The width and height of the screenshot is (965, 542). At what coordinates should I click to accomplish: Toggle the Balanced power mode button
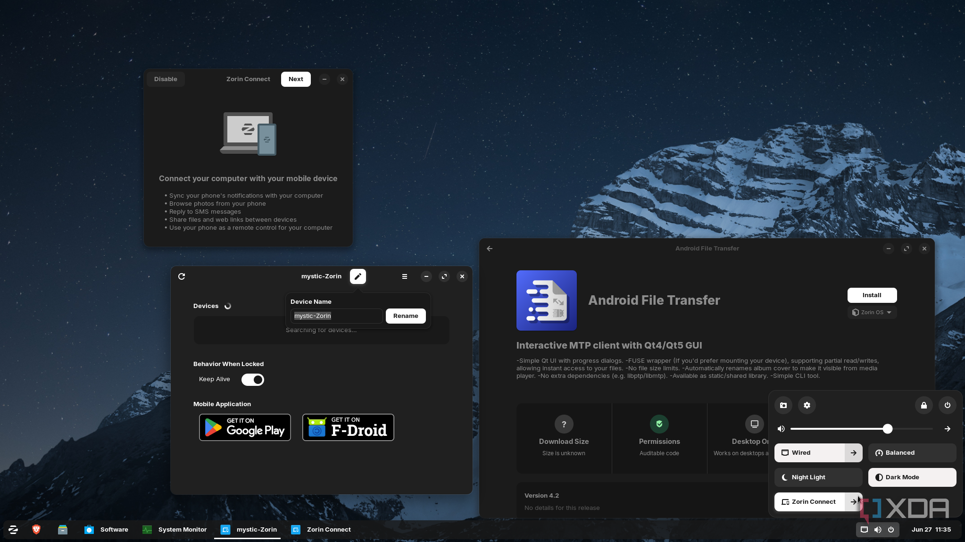tap(912, 453)
